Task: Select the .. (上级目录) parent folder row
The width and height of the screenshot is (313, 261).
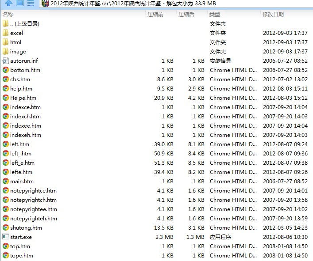Action: click(157, 24)
